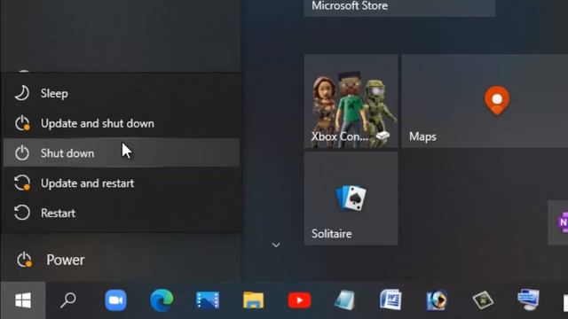
Task: Open Microsoft Edge from the taskbar
Action: point(162,300)
